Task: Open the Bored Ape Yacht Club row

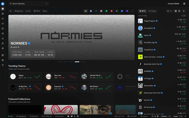Action: click(x=162, y=64)
